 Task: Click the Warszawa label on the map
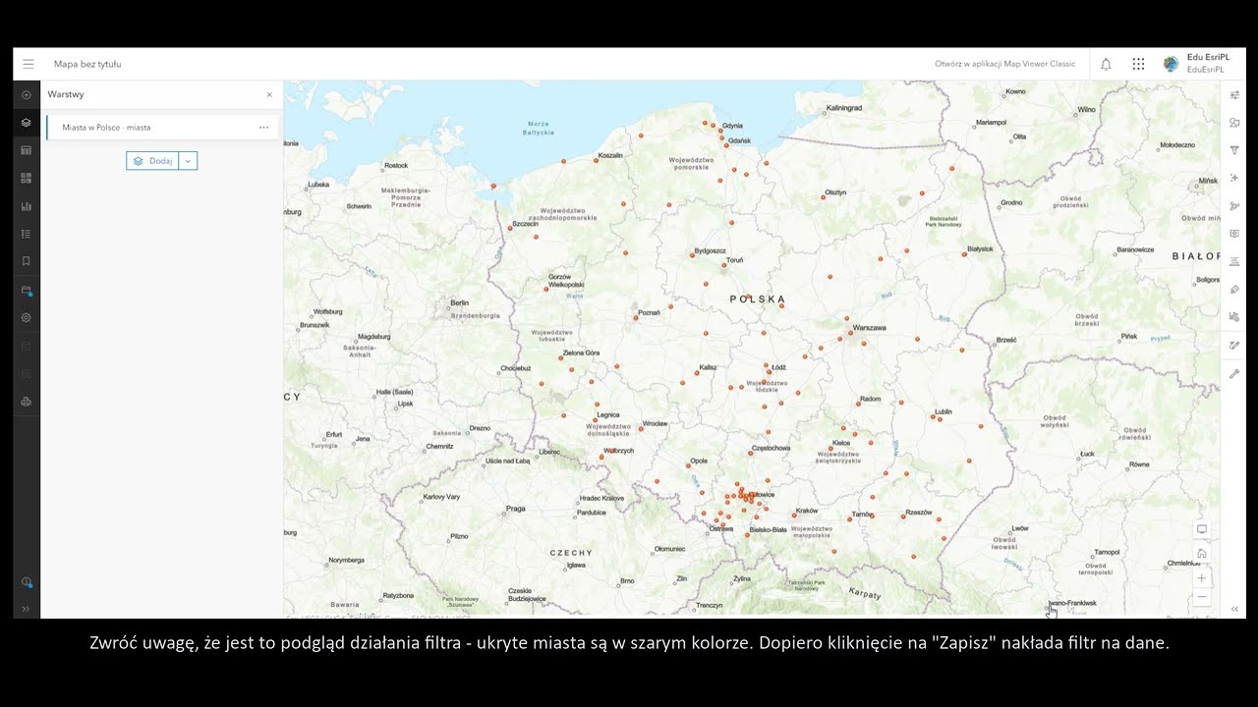[x=870, y=328]
